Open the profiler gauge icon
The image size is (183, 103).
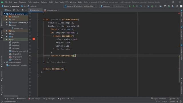click(141, 6)
